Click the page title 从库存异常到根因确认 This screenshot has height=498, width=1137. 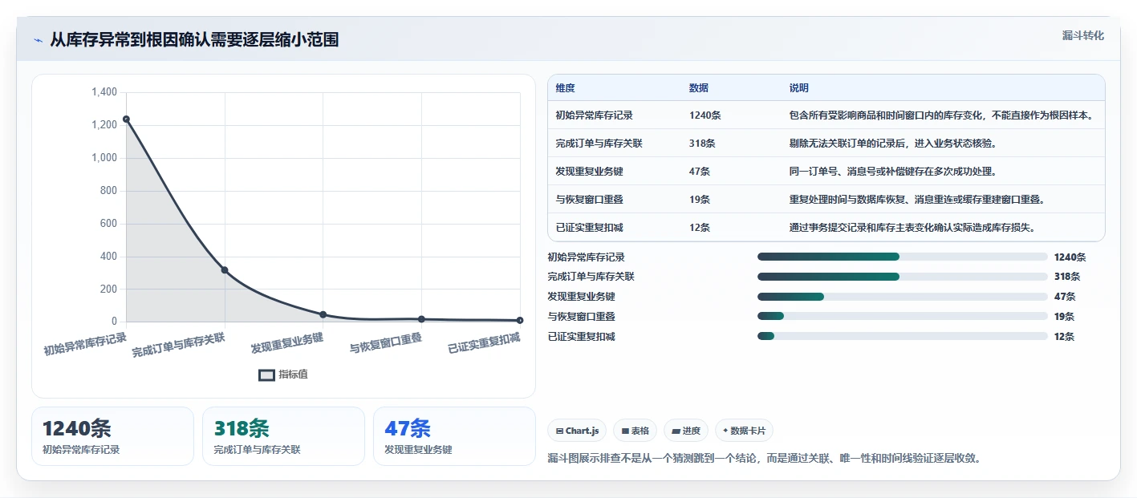[x=194, y=40]
